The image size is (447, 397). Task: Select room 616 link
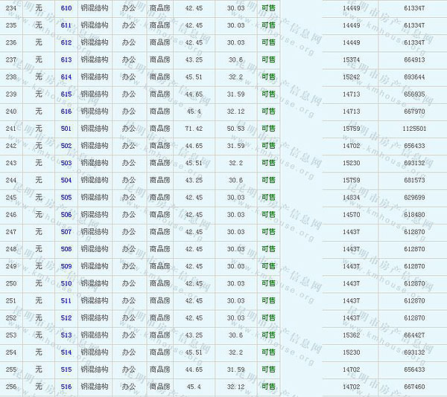[66, 112]
